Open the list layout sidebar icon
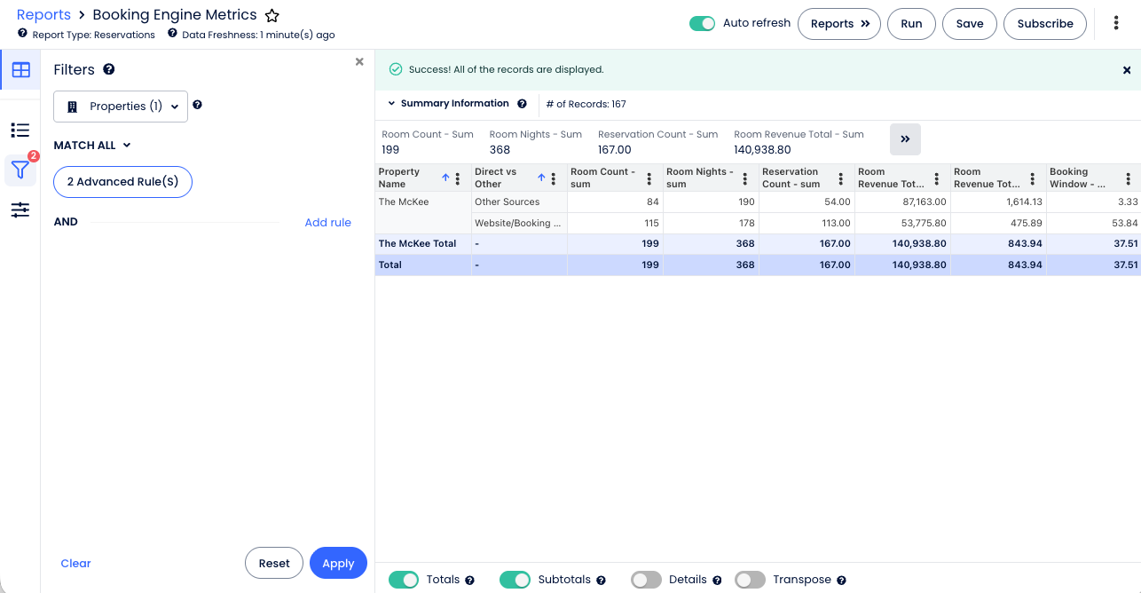1141x593 pixels. tap(20, 130)
